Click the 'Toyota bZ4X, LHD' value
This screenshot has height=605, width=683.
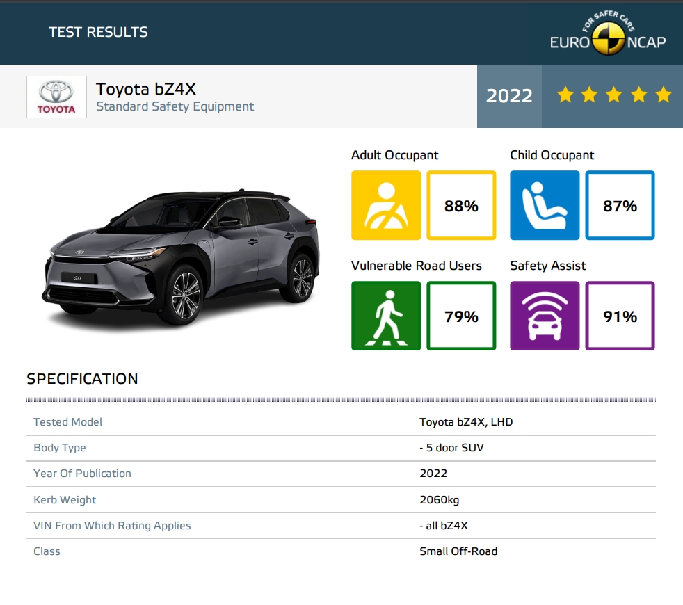[x=466, y=422]
